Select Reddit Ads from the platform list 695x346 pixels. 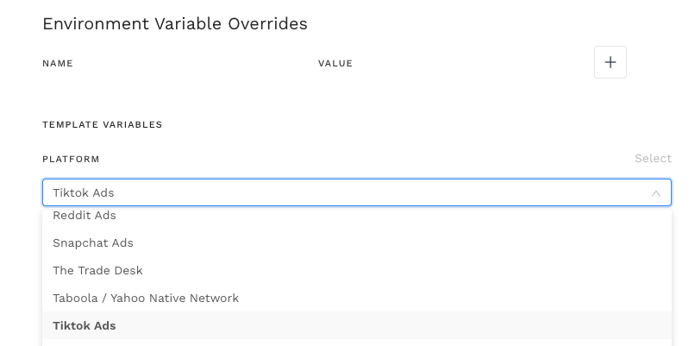point(85,216)
